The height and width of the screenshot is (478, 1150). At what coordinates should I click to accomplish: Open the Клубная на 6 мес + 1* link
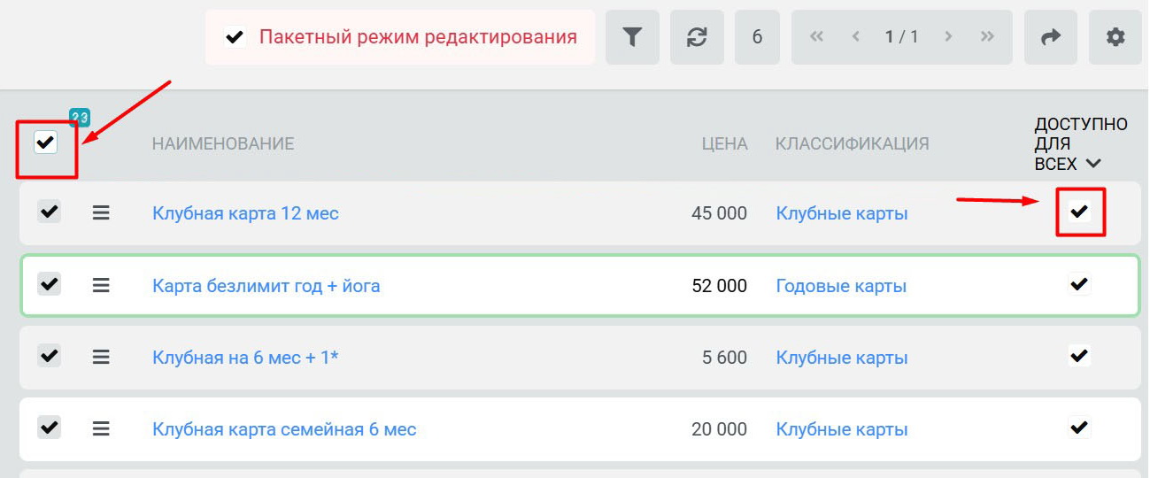pos(245,358)
